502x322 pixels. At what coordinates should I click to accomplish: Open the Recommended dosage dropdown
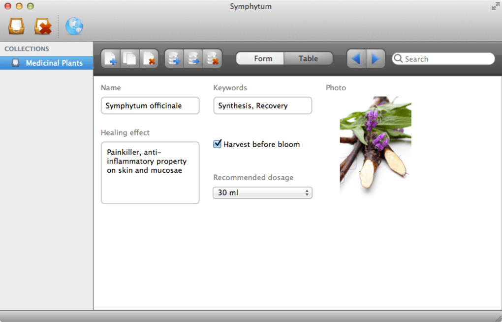click(x=262, y=192)
